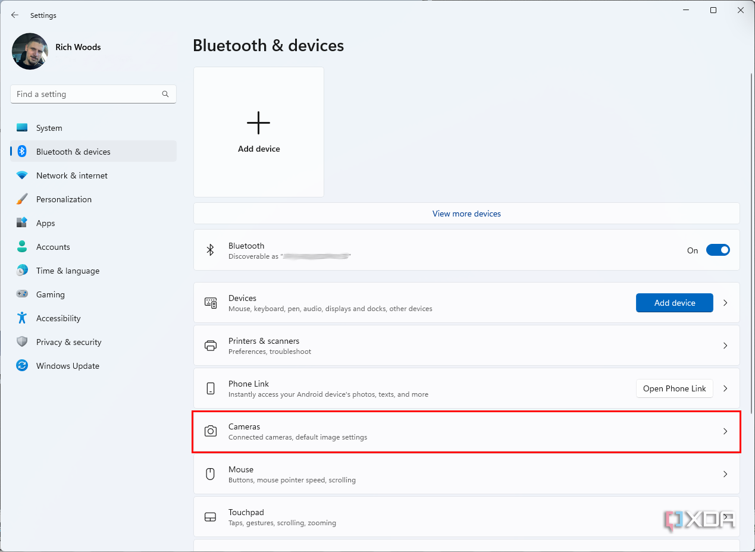755x552 pixels.
Task: Open Apps settings icon in sidebar
Action: click(x=22, y=222)
